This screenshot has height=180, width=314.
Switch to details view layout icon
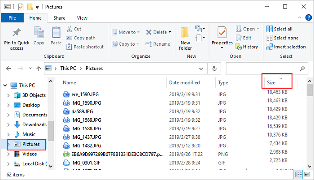[298, 175]
